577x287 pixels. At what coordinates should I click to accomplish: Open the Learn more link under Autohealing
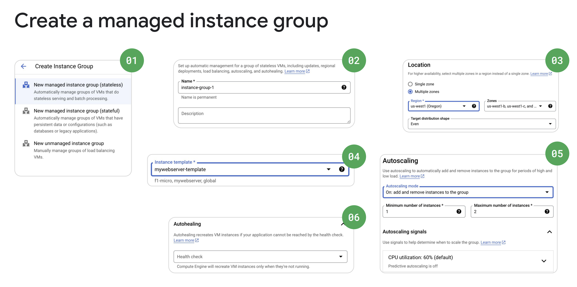click(184, 240)
